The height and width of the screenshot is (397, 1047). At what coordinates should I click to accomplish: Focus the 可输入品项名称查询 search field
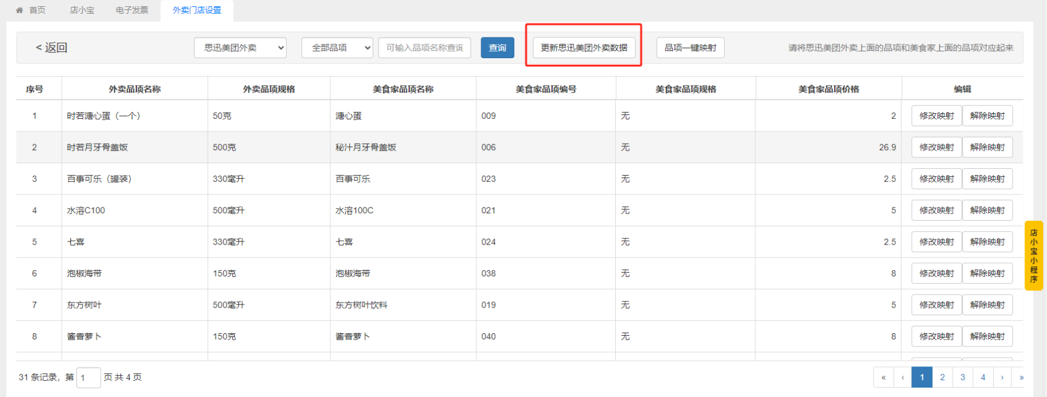pyautogui.click(x=424, y=48)
